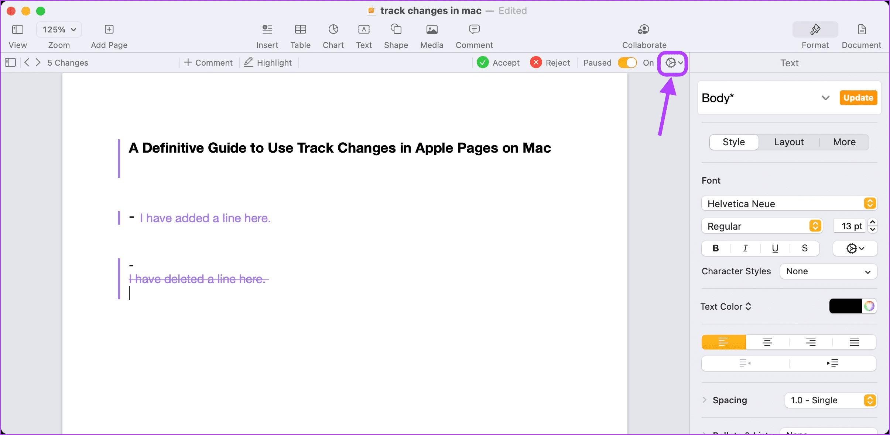
Task: Switch to the Layout tab in panel
Action: 789,142
